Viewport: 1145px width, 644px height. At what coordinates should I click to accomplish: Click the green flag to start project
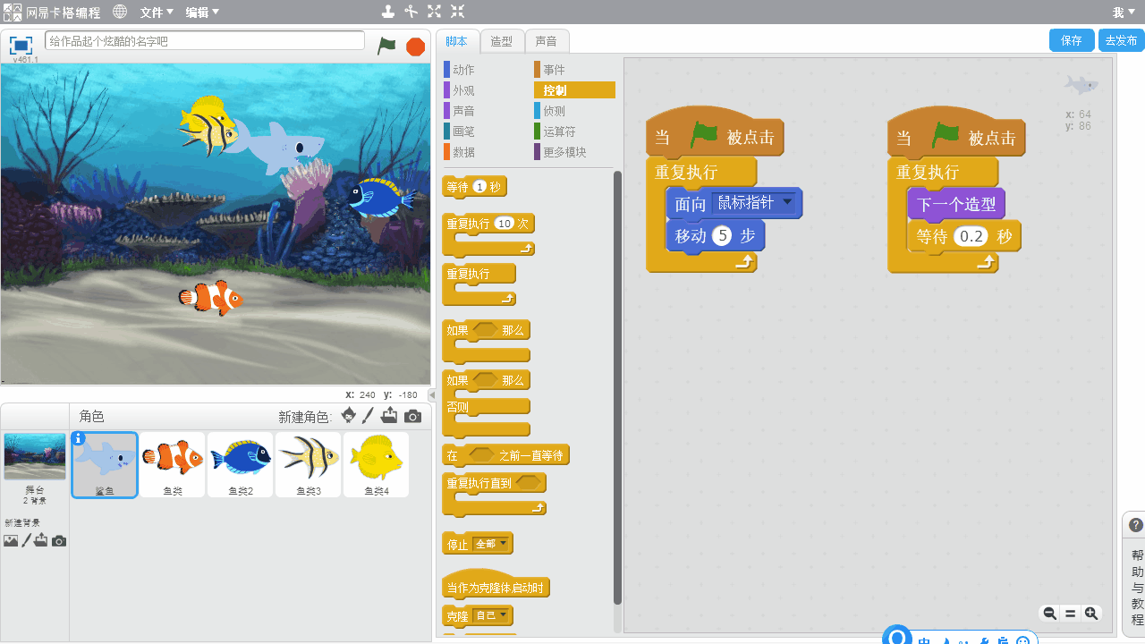point(386,46)
